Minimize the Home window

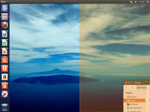129,83
